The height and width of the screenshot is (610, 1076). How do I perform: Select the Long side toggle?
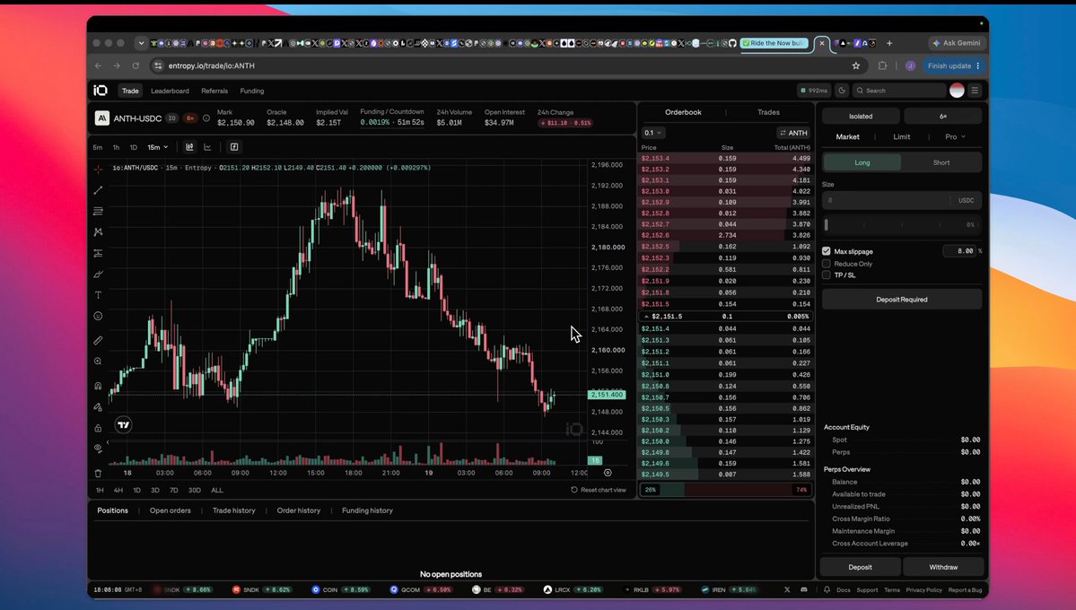click(x=862, y=162)
